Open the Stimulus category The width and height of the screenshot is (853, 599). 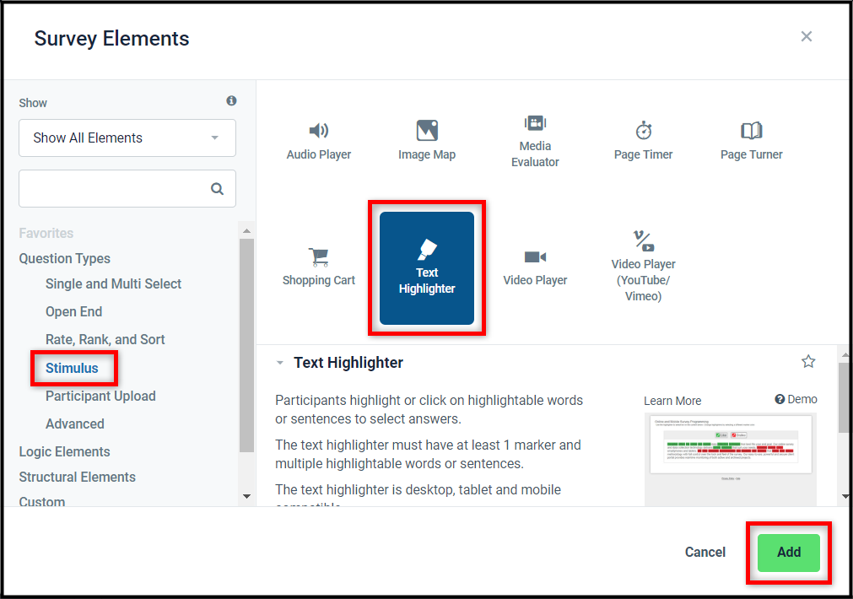[72, 369]
